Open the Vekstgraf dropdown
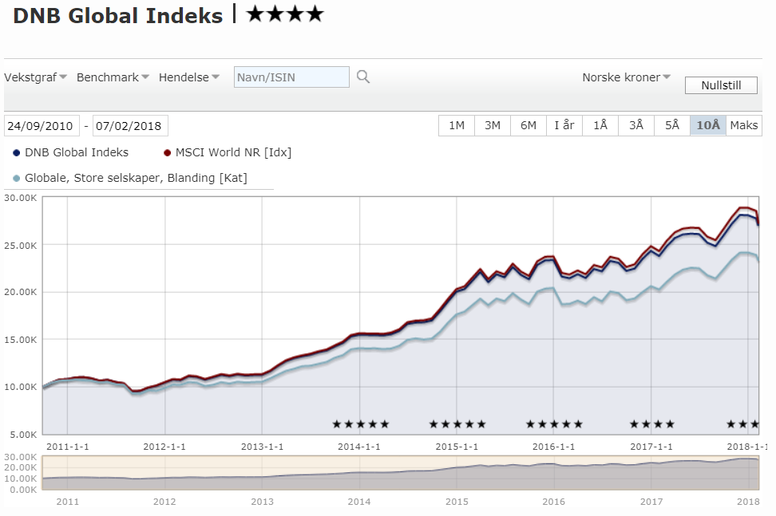The image size is (776, 516). (x=35, y=77)
